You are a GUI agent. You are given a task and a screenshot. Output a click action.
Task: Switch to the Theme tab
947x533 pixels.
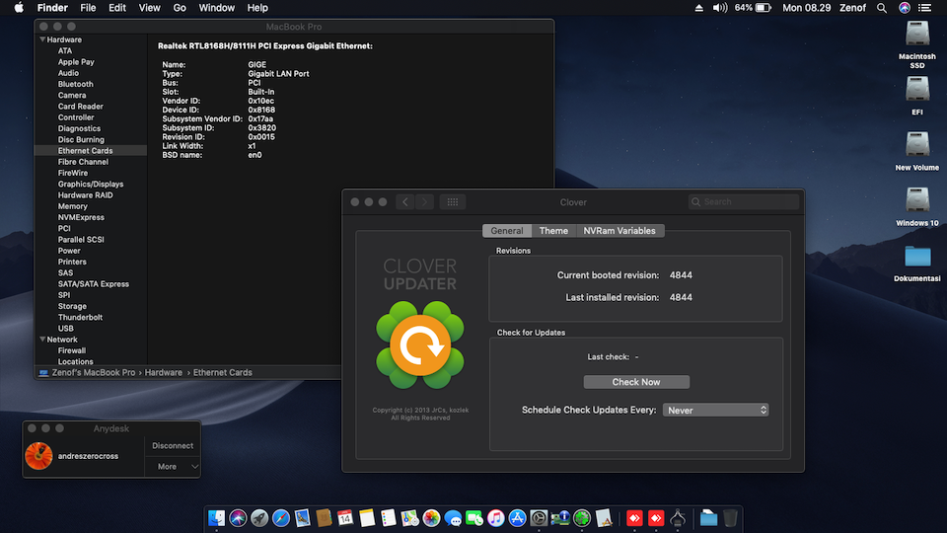[x=553, y=231]
